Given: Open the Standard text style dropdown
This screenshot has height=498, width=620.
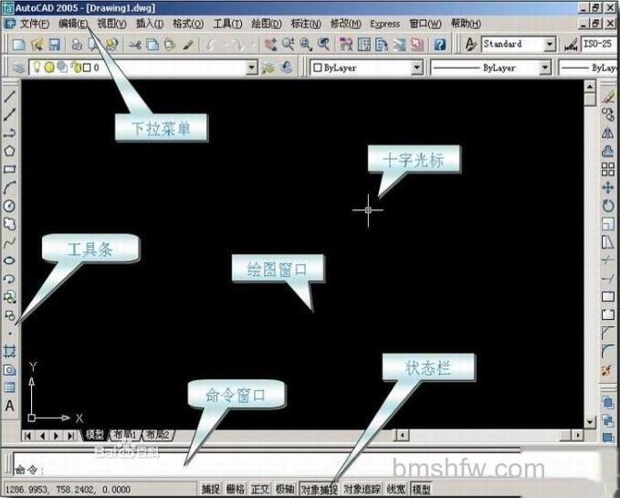Looking at the screenshot, I should 549,44.
